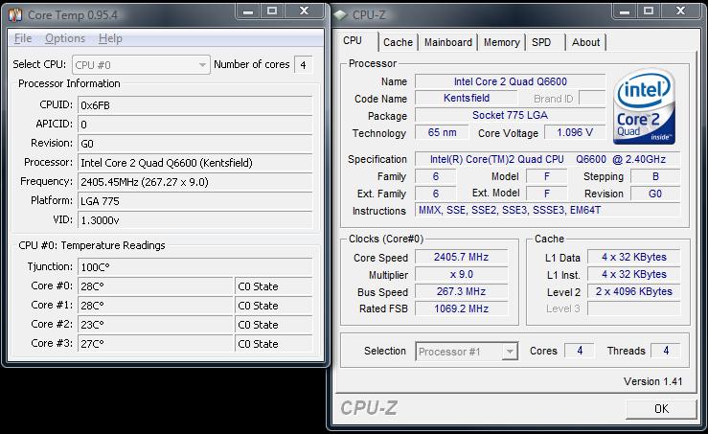The height and width of the screenshot is (434, 708).
Task: Click the Core Voltage value 1.096 V
Action: click(575, 132)
